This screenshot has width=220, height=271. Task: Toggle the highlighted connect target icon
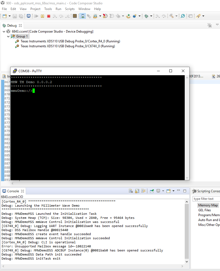coord(82,16)
